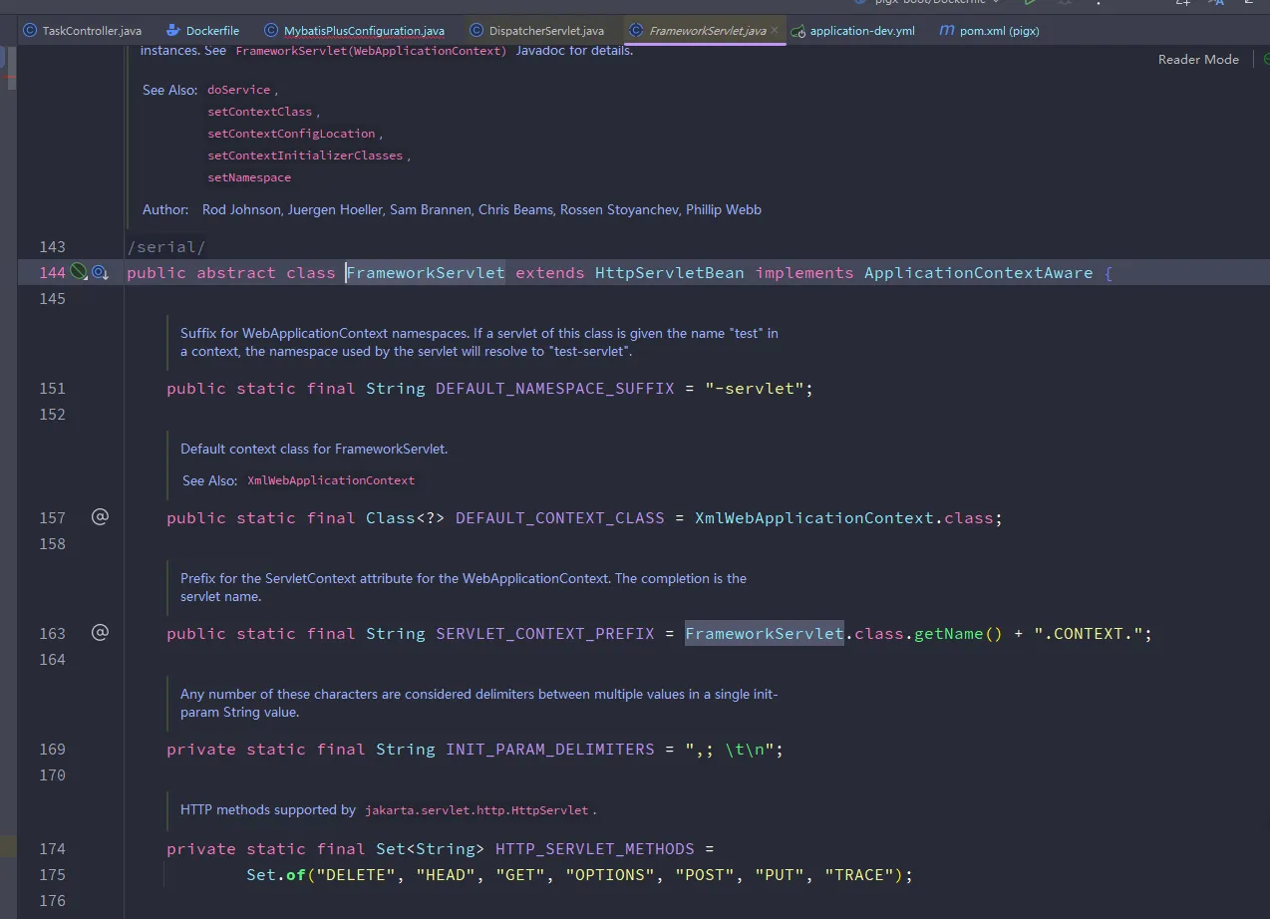
Task: Open the application-dev.yml tab
Action: pos(861,31)
